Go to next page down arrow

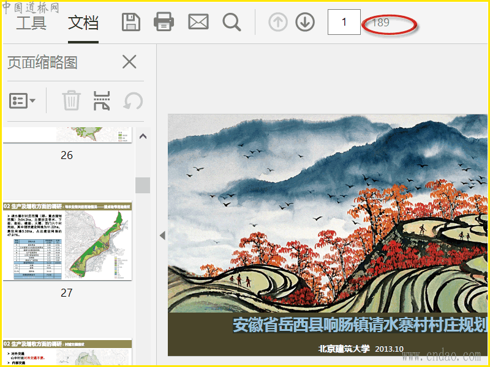(305, 22)
